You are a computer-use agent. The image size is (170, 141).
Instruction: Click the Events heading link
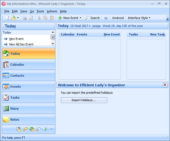[x=82, y=34]
